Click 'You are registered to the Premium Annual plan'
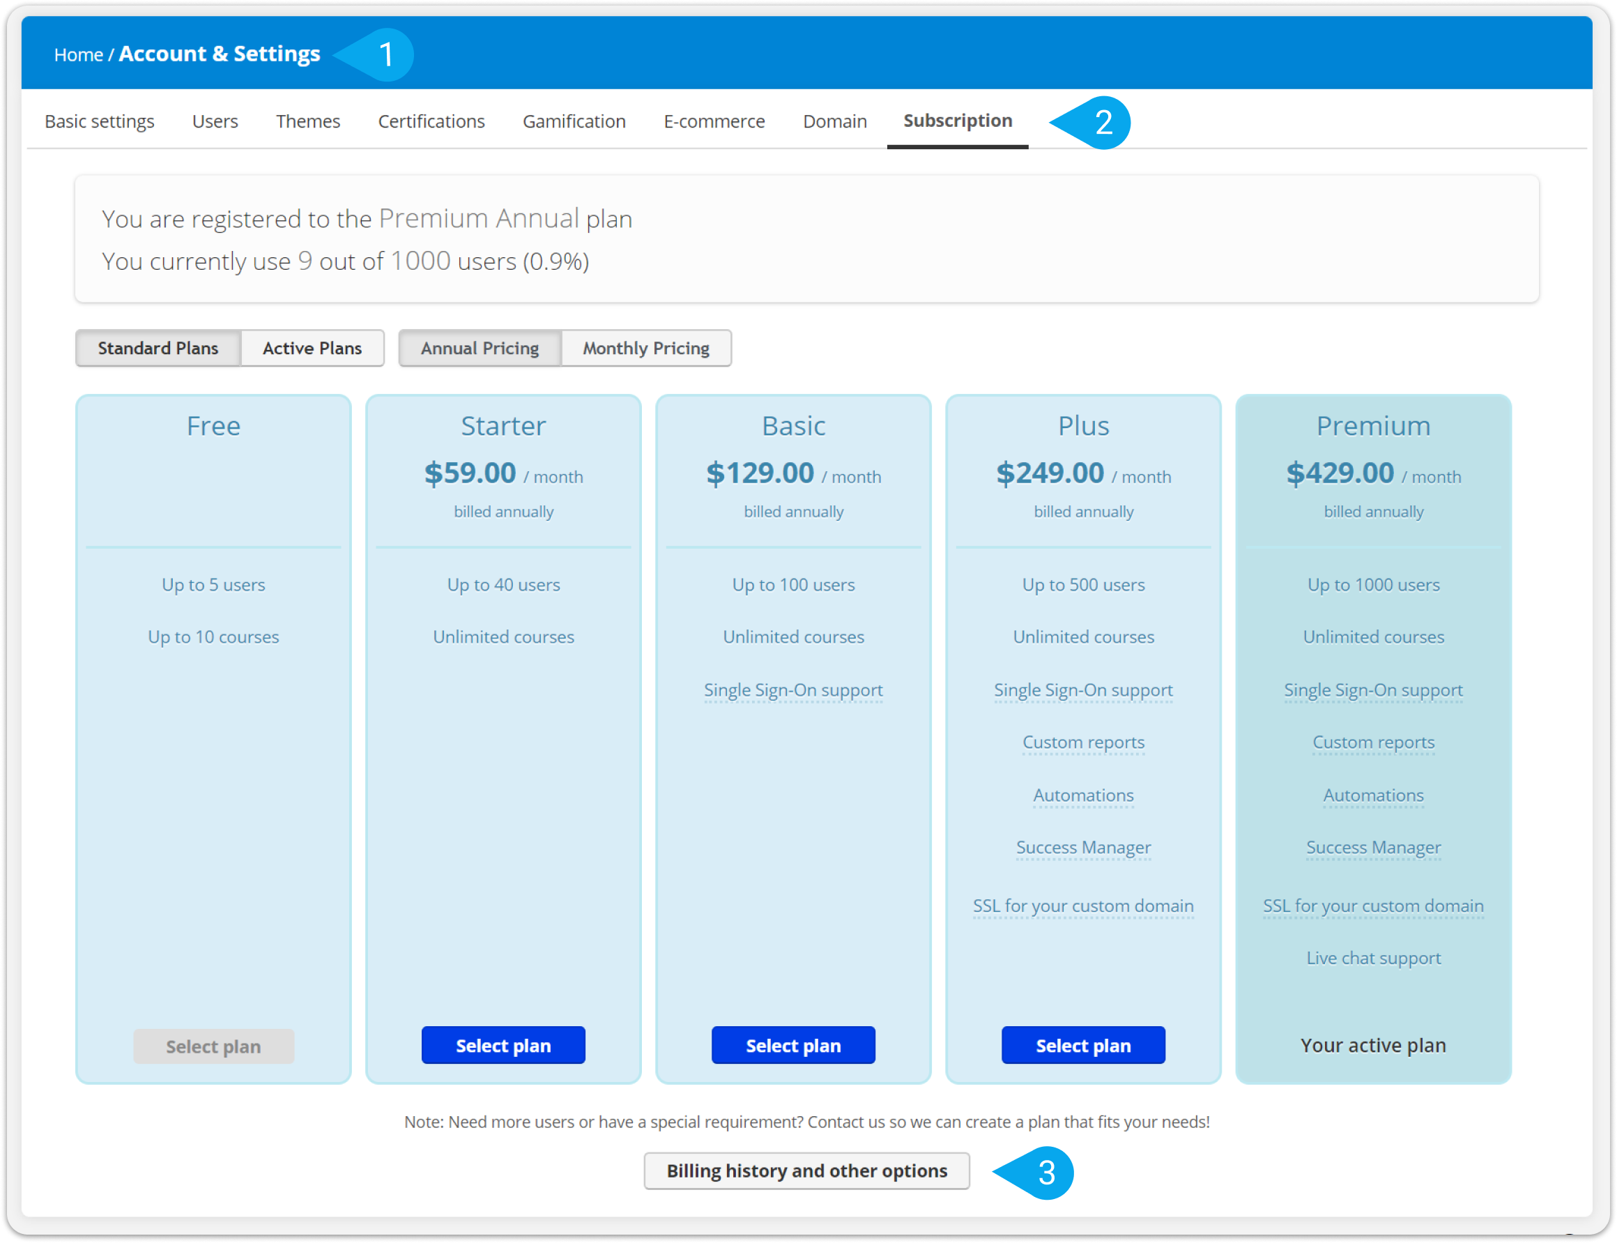Viewport: 1617px width, 1243px height. coord(367,219)
